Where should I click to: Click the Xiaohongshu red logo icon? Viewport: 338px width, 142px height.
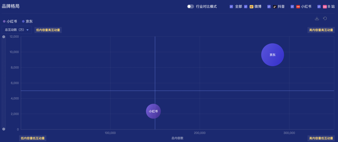tap(298, 7)
